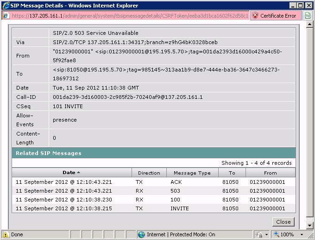315x240 pixels.
Task: Select the 503 message row entry
Action: 154,191
